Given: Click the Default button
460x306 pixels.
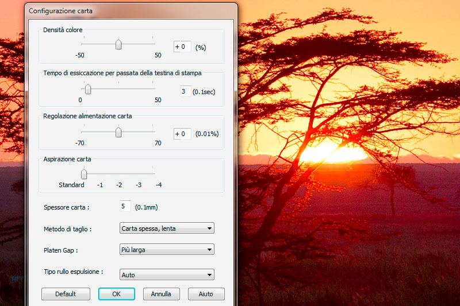Looking at the screenshot, I should (66, 294).
